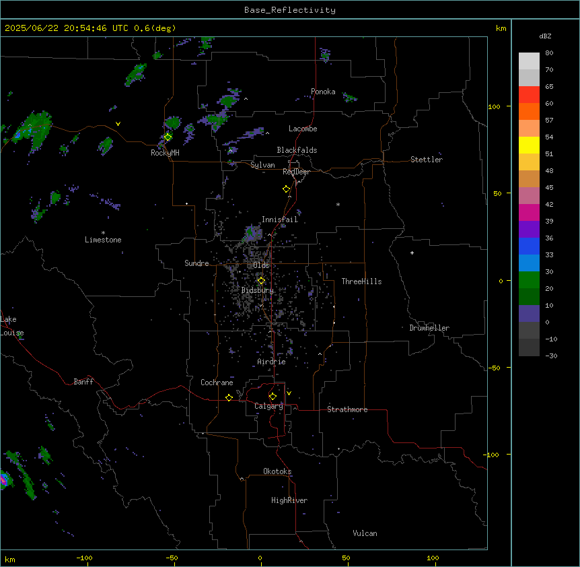Click the Lacombe city label
580x567 pixels.
coord(303,129)
